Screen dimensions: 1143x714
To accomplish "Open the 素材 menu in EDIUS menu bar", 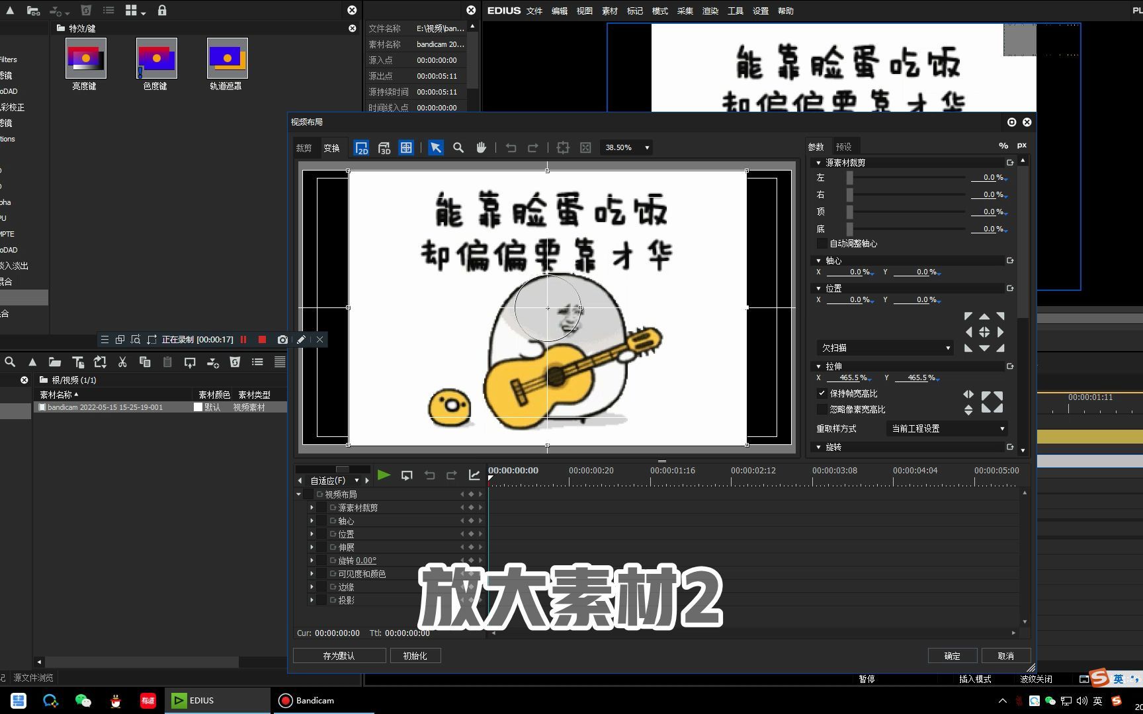I will coord(609,11).
